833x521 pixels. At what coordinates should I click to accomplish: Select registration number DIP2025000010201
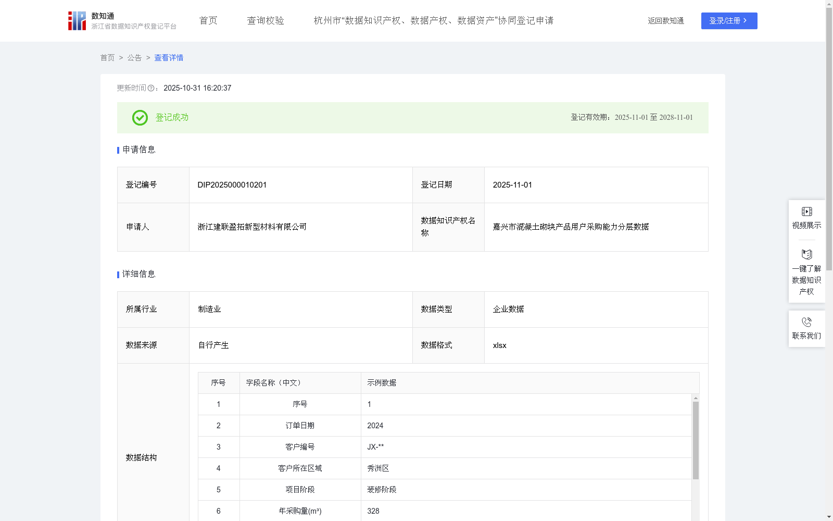coord(232,185)
